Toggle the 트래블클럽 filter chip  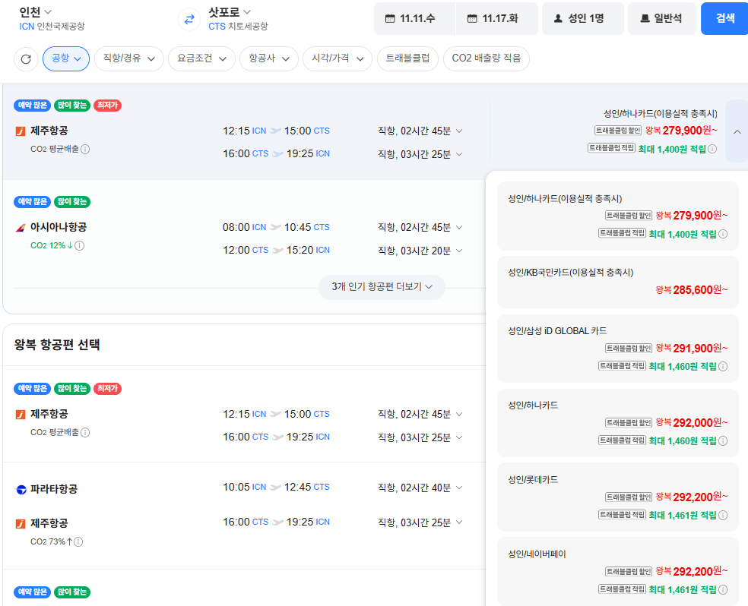407,58
